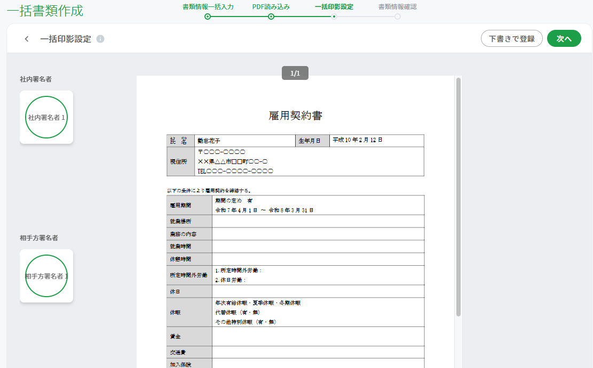Click the 社内署名者 section label
Image resolution: width=593 pixels, height=368 pixels.
36,79
